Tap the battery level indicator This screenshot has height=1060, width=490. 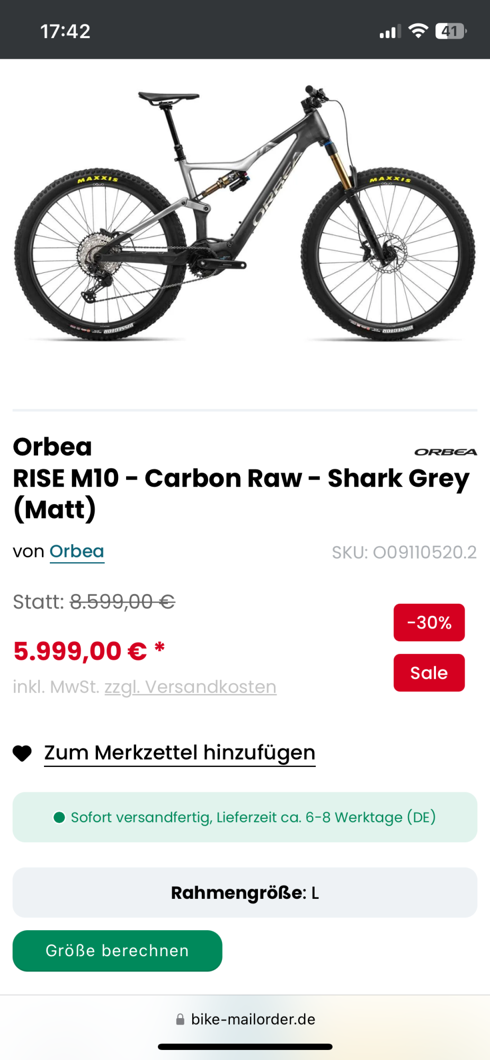[x=450, y=31]
